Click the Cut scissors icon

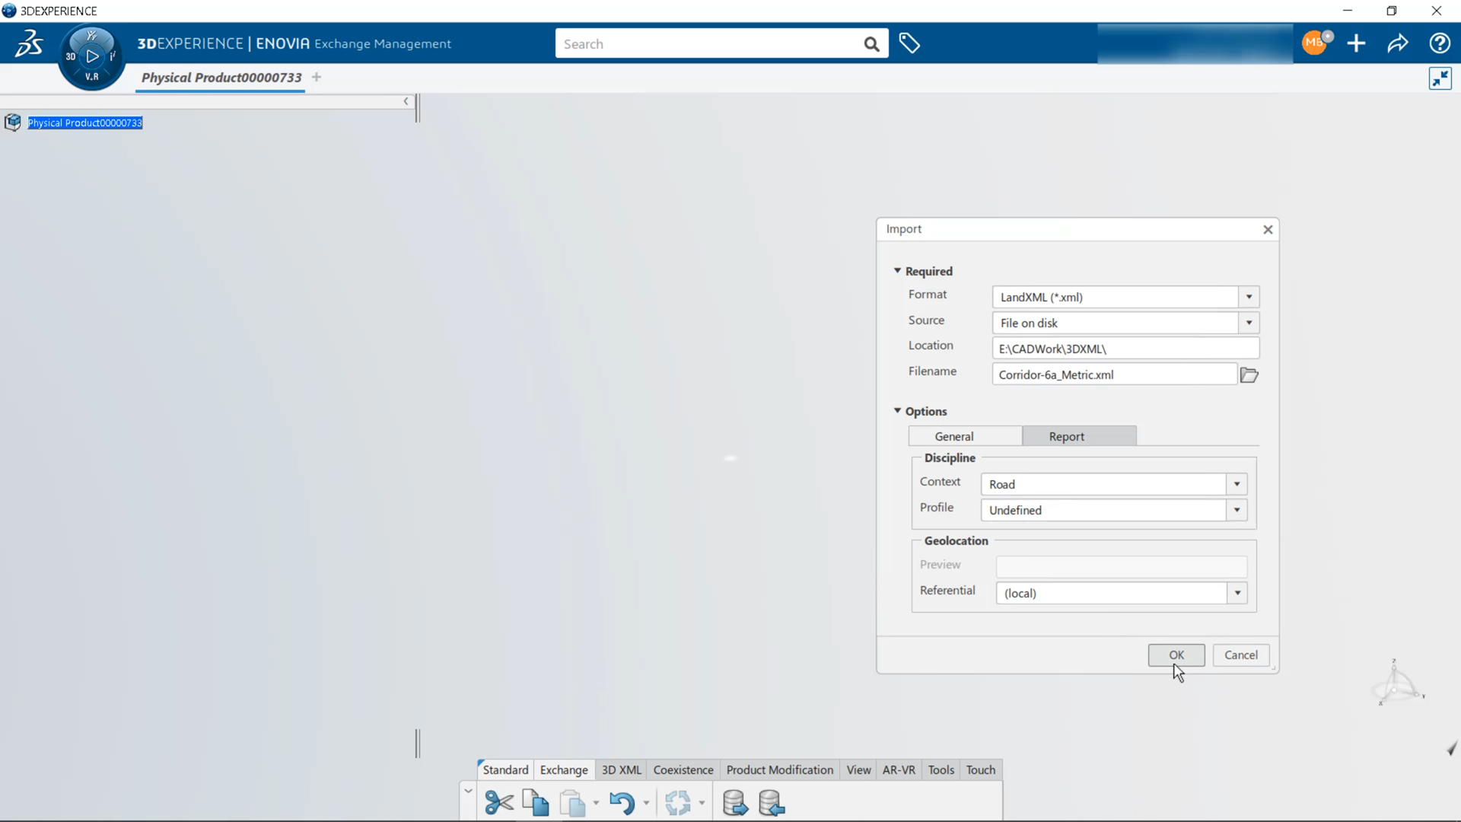point(499,802)
